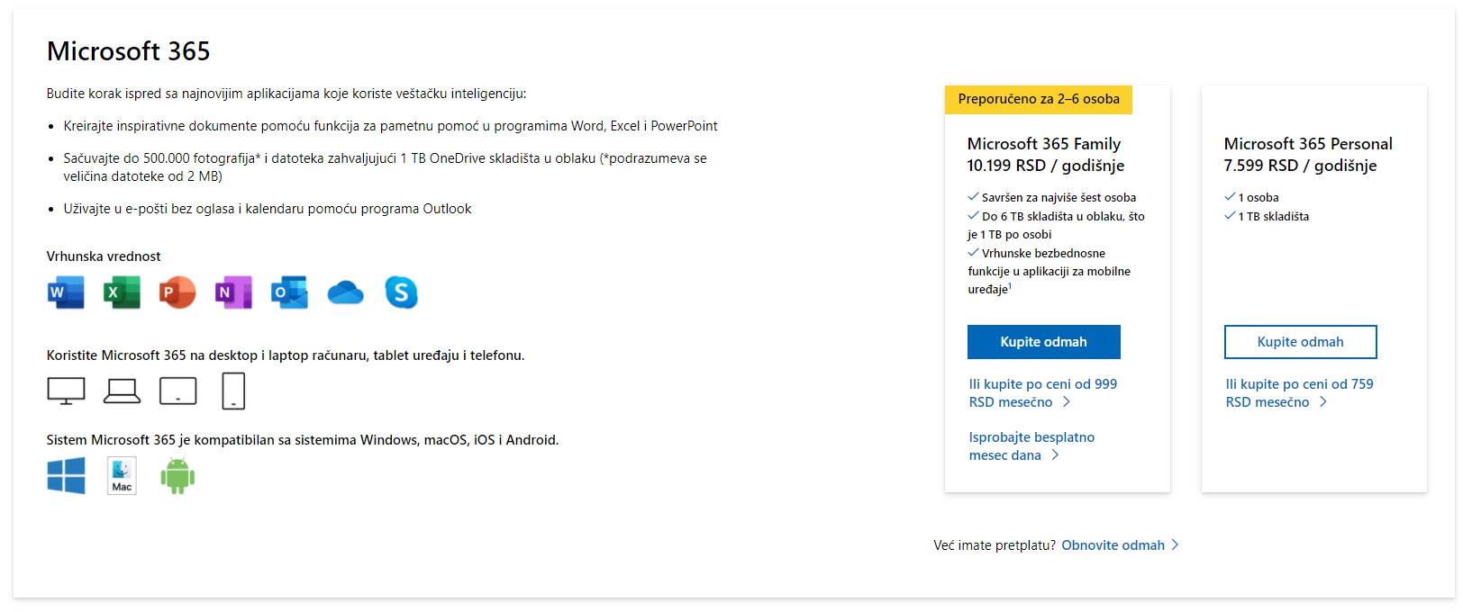This screenshot has width=1463, height=612.
Task: Click Kupite odmah for Microsoft 365 Family
Action: (1043, 341)
